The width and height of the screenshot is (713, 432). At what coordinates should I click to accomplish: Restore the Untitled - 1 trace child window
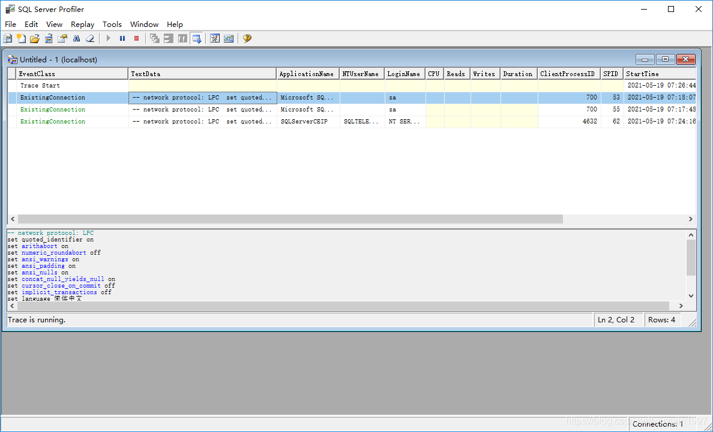[665, 59]
